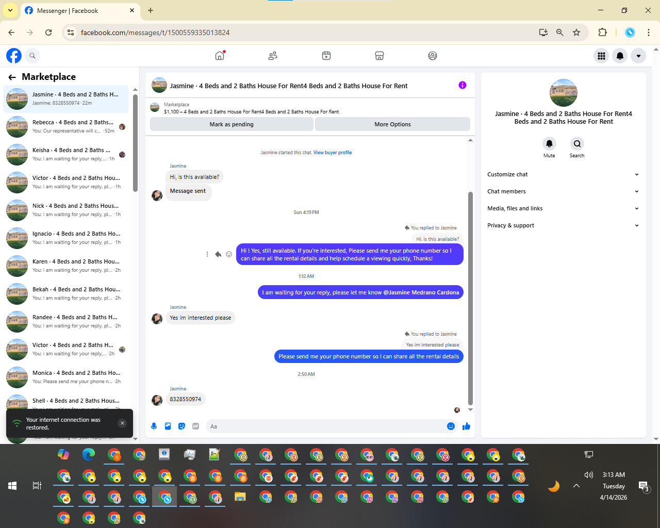
Task: Open the Friends icon in top navigation
Action: point(273,56)
